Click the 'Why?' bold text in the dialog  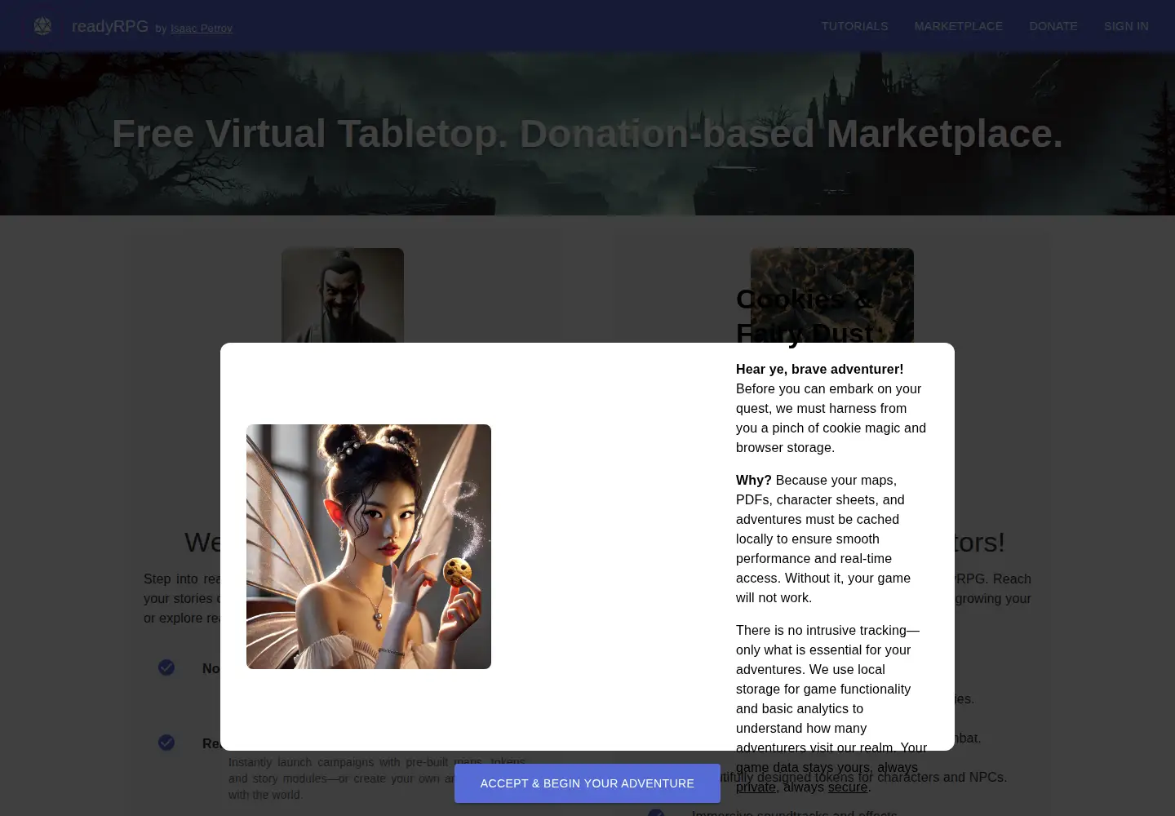[754, 480]
